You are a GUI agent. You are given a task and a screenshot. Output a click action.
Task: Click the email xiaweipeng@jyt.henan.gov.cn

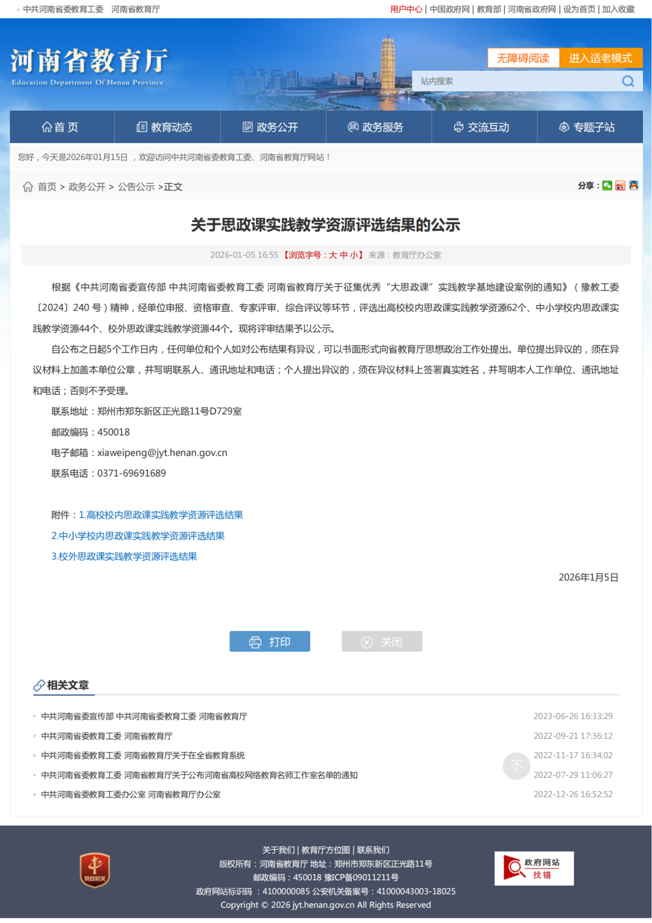(162, 452)
